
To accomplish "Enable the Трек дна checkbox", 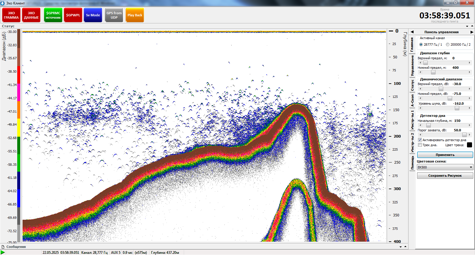I will coord(420,145).
